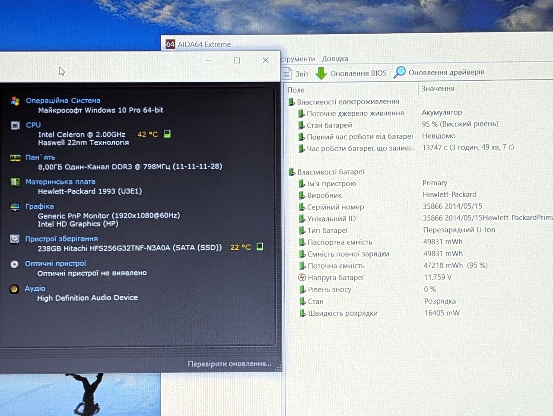Select the hard drive icon beside Пристрої зберігання
This screenshot has height=416, width=553.
(x=15, y=239)
